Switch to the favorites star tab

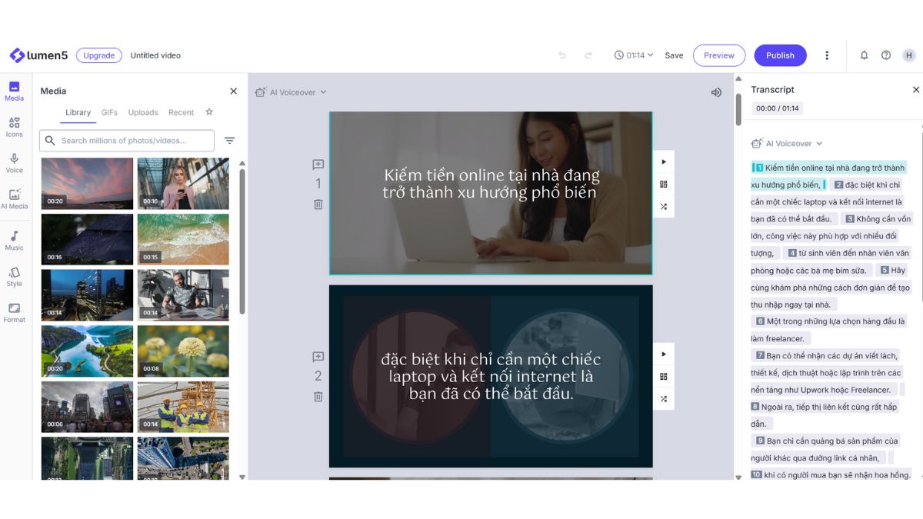(x=209, y=112)
